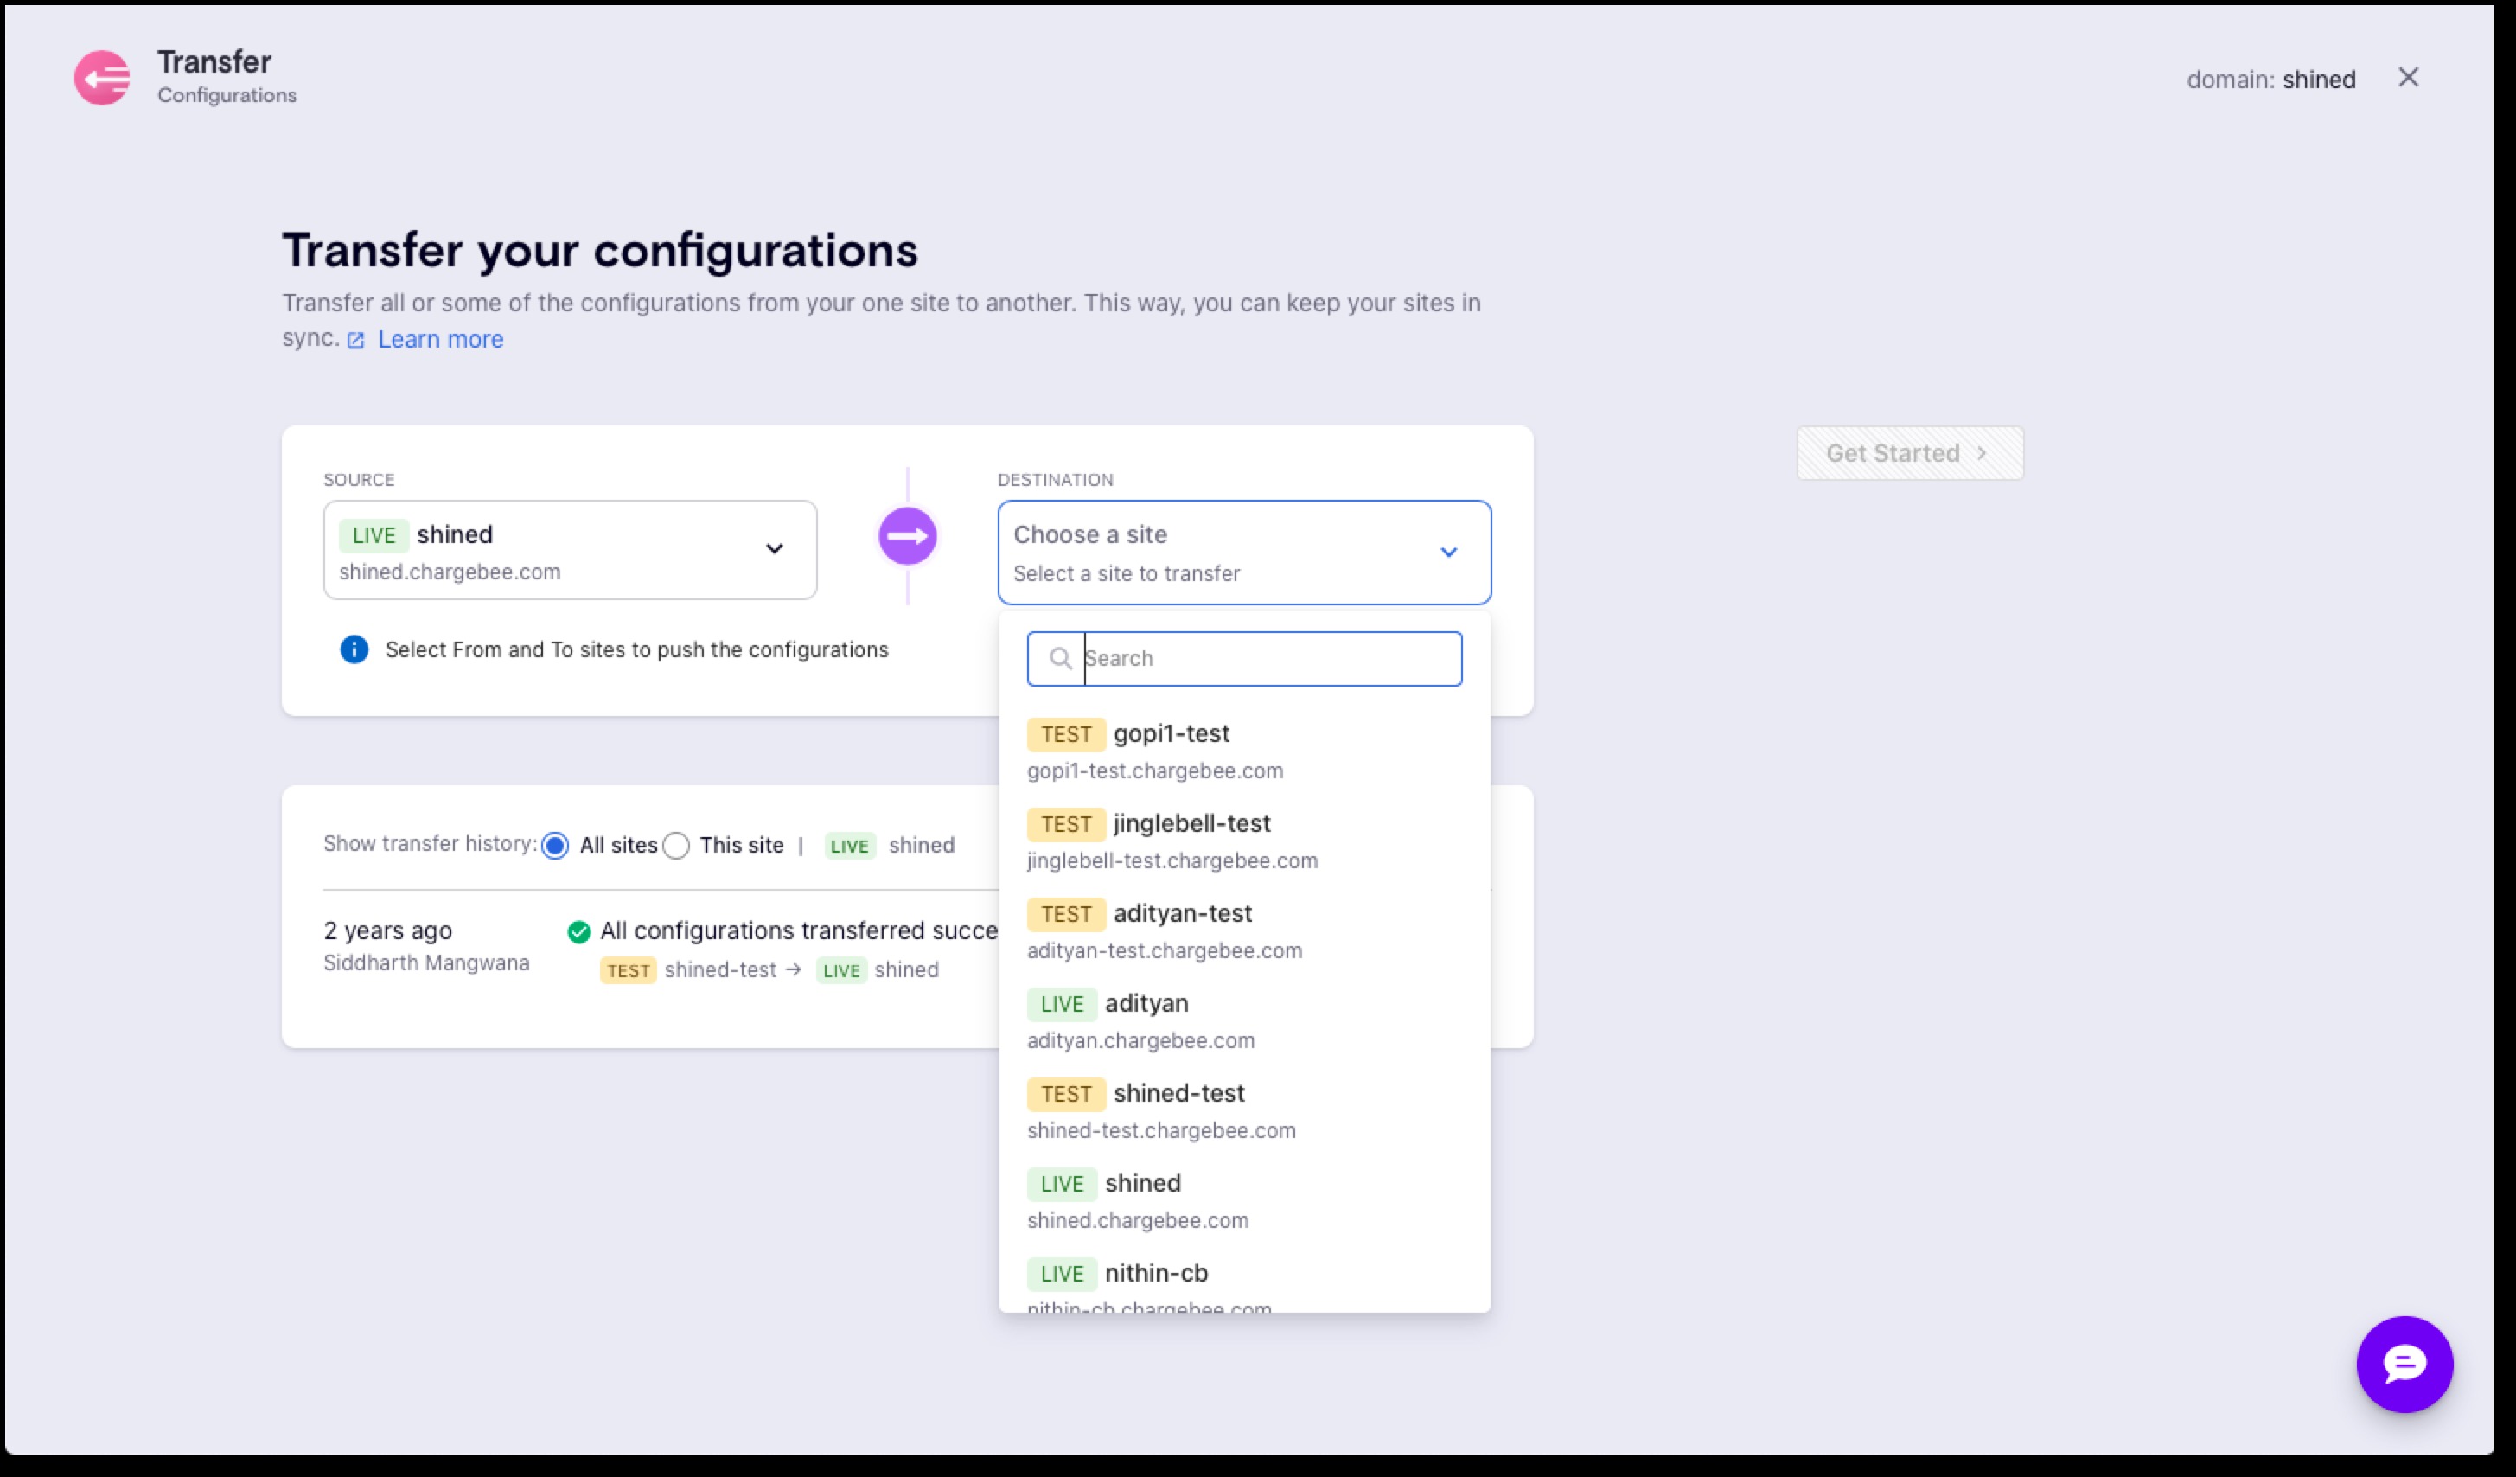This screenshot has width=2516, height=1477.
Task: Click the blue info icon beside the hint text
Action: 354,650
